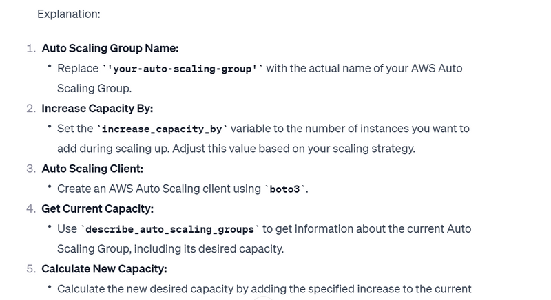Click the boto3 inline code text
The image size is (551, 300).
[x=284, y=189]
